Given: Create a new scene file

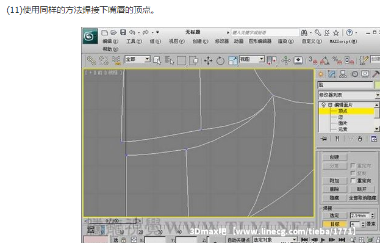Looking at the screenshot, I should click(105, 32).
